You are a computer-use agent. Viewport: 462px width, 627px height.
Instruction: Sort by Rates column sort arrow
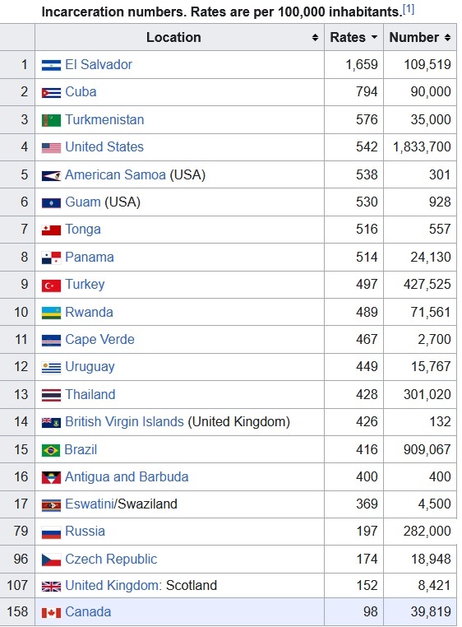pos(374,37)
